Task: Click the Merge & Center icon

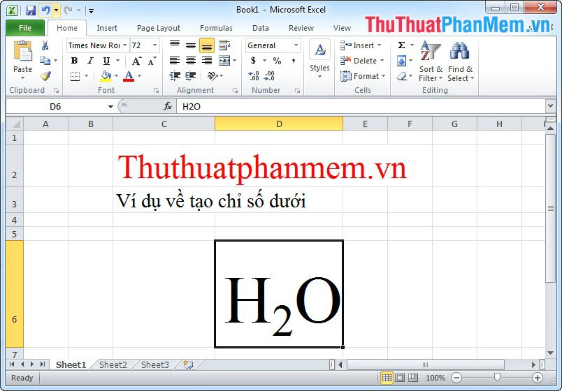Action: click(x=224, y=61)
